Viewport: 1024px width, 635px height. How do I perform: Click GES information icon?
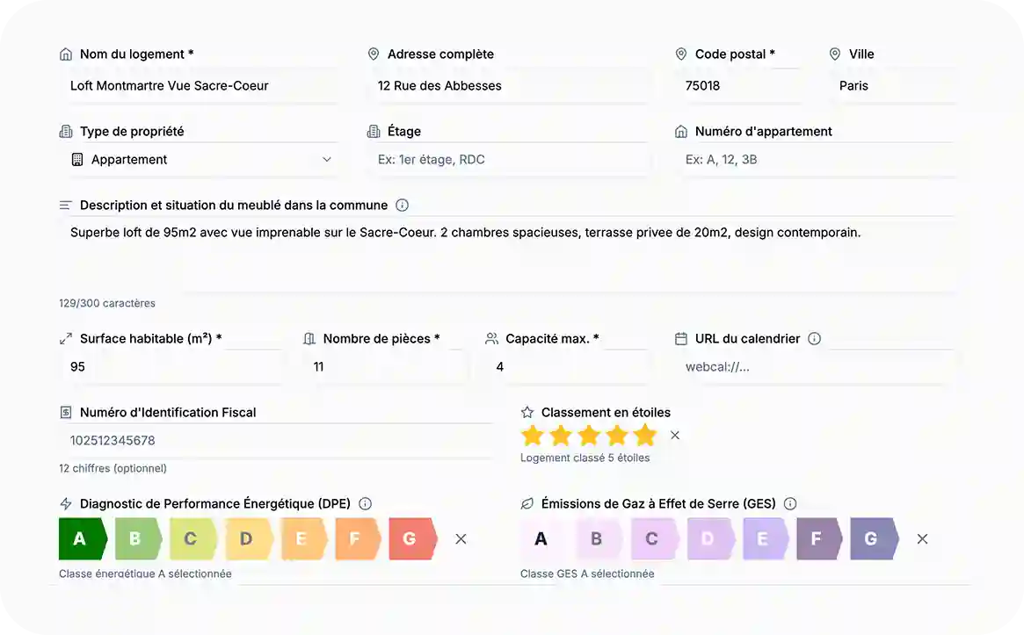(789, 504)
